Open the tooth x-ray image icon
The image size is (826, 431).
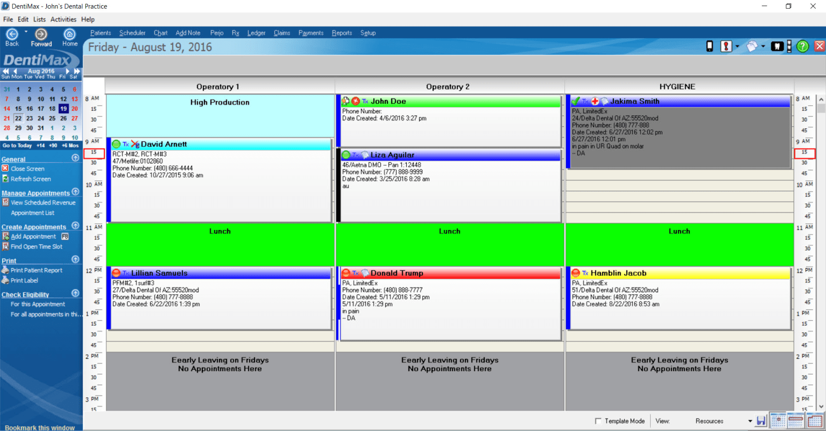pos(777,46)
